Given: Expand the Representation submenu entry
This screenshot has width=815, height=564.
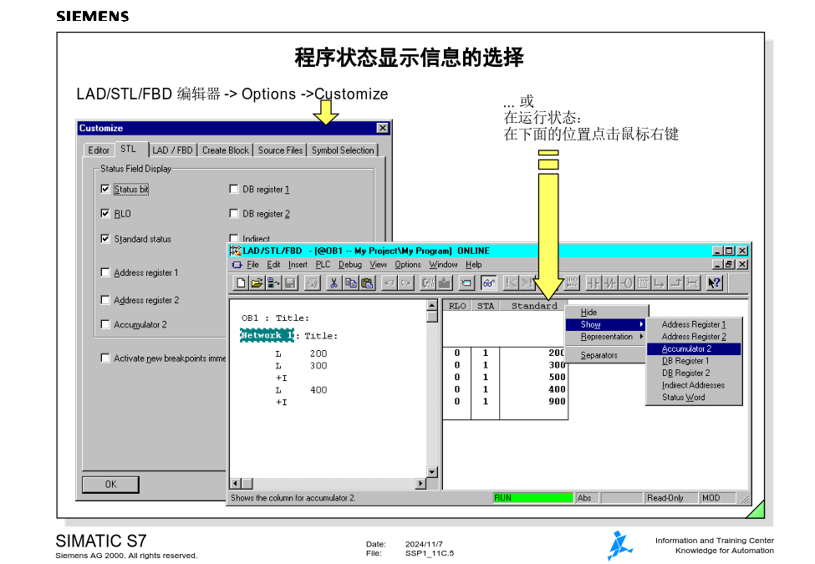Looking at the screenshot, I should (x=607, y=337).
